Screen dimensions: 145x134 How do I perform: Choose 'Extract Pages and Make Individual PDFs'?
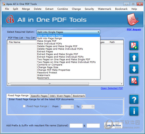pos(68,57)
